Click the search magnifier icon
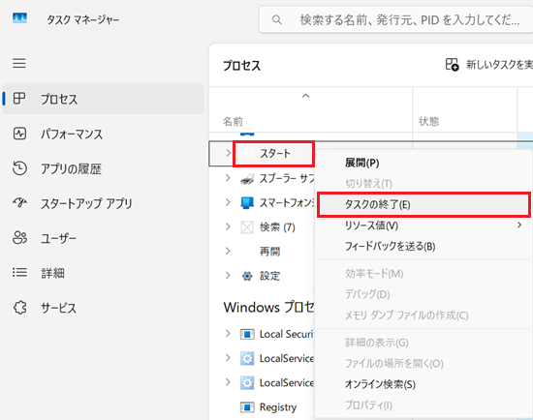 click(x=277, y=20)
